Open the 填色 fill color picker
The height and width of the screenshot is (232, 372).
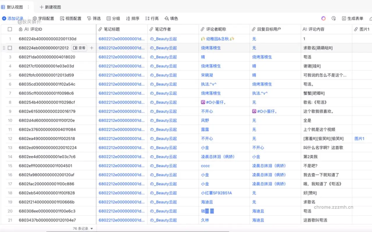pyautogui.click(x=171, y=19)
